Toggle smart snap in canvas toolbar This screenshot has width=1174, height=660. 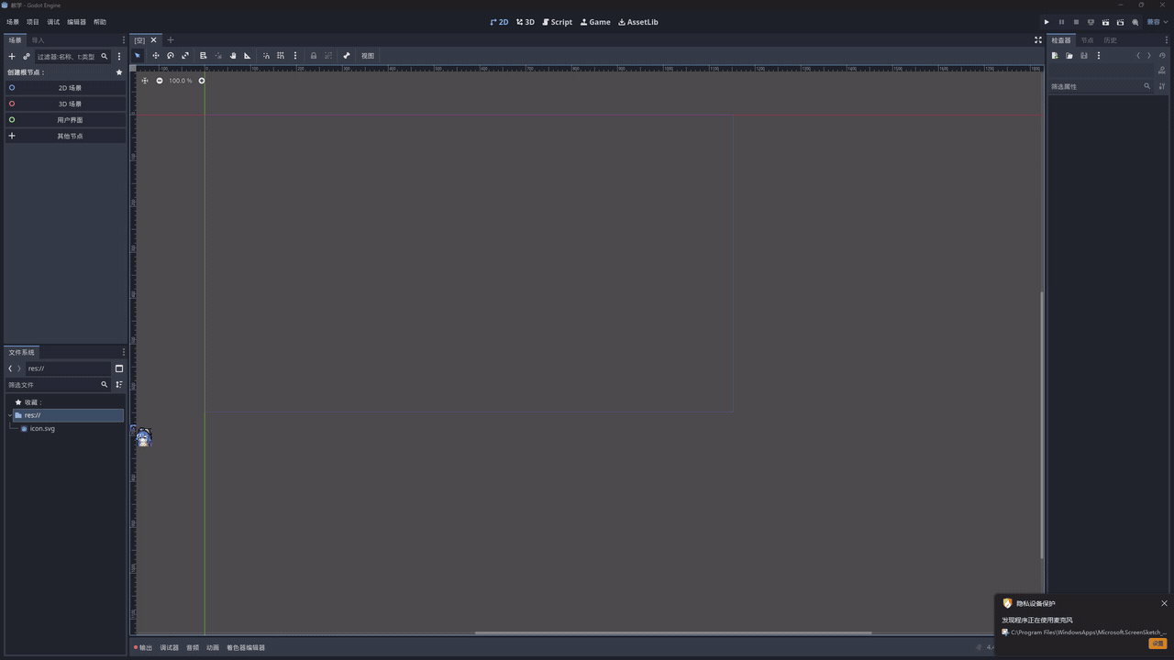266,56
